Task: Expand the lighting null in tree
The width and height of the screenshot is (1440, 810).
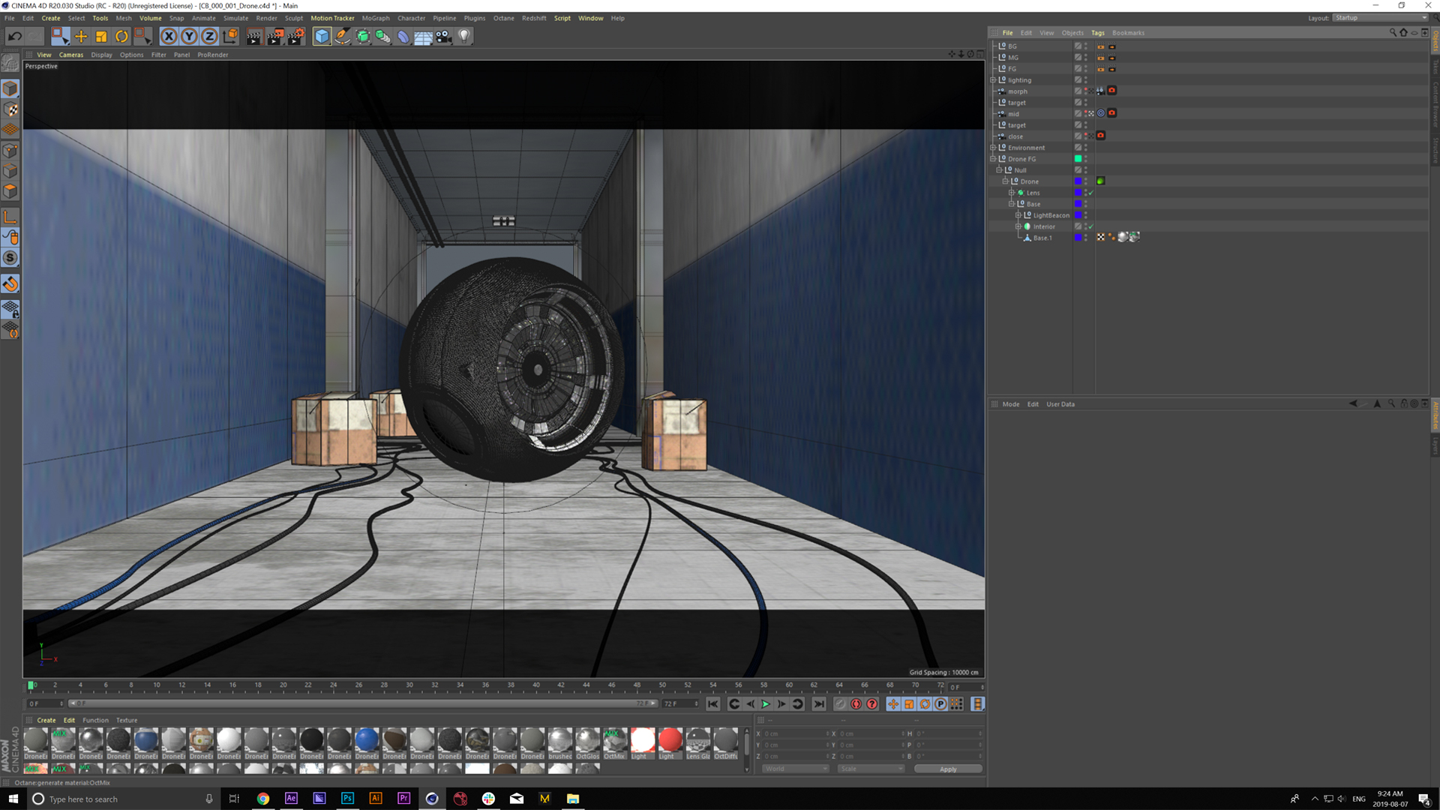Action: coord(993,80)
